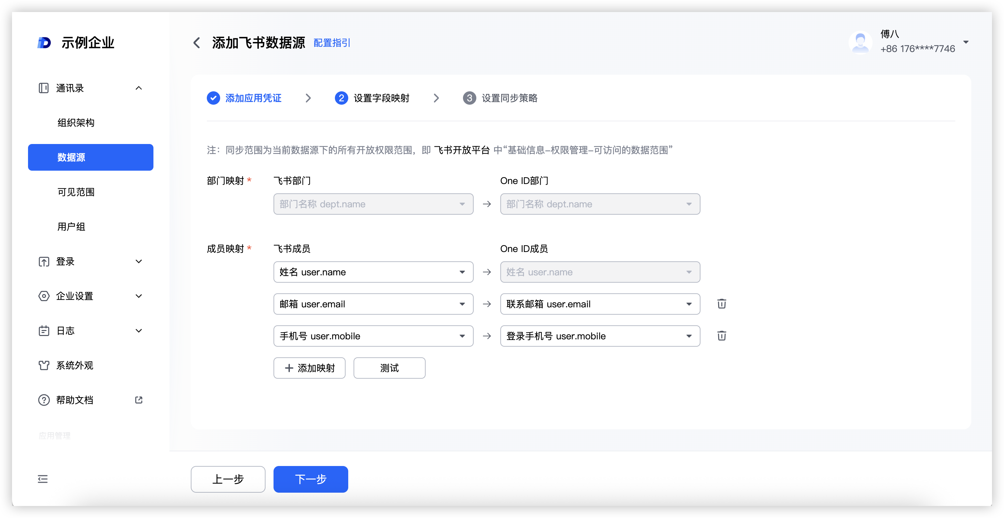Delete the user.mobile mapping row
Screen dimensions: 1004x518
[721, 336]
